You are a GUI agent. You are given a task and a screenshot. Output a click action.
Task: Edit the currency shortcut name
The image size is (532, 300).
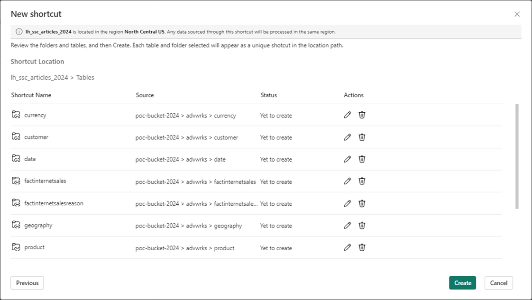(x=348, y=115)
